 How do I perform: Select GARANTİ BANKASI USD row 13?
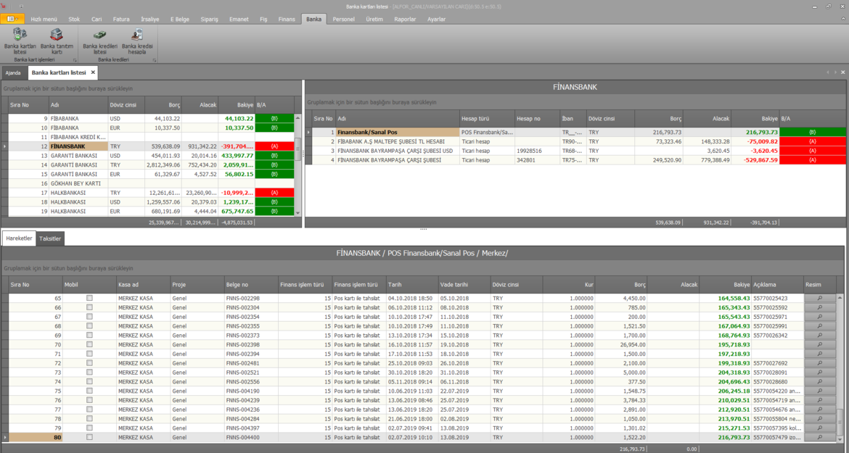[73, 156]
